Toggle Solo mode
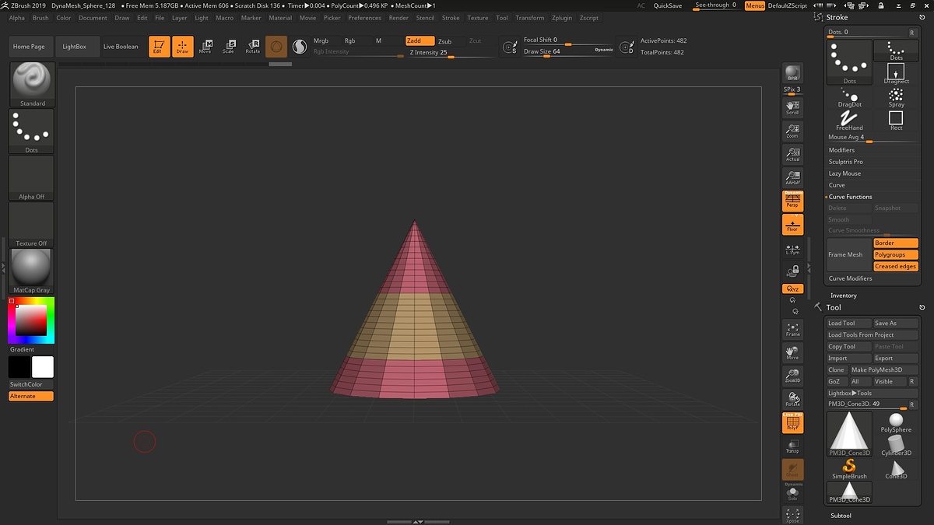 coord(792,493)
